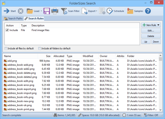Click the Filter: Off status indicator
The height and width of the screenshot is (119, 165).
tap(151, 115)
